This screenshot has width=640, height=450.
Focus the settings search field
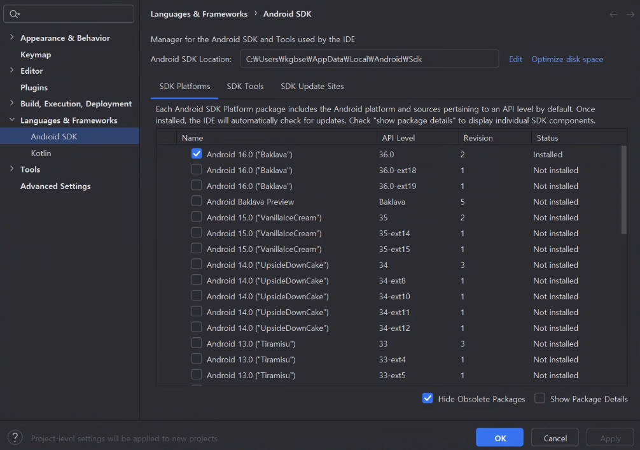(69, 14)
